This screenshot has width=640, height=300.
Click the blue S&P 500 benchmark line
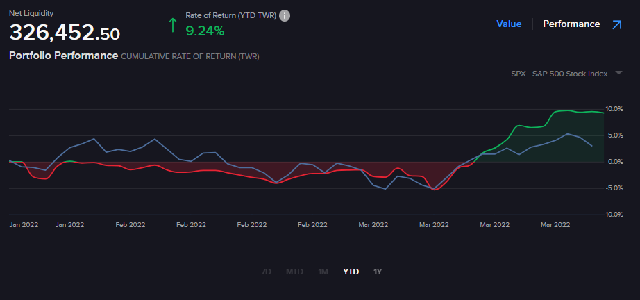154,140
